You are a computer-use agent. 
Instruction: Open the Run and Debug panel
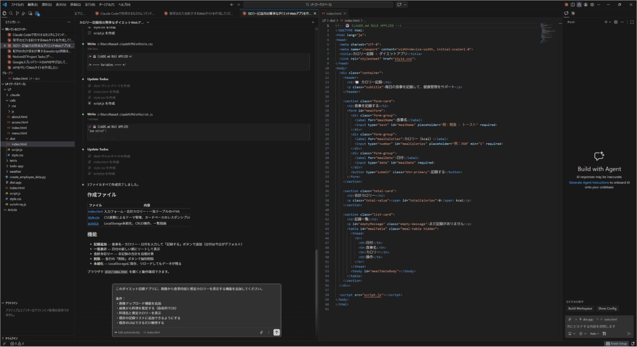(24, 13)
